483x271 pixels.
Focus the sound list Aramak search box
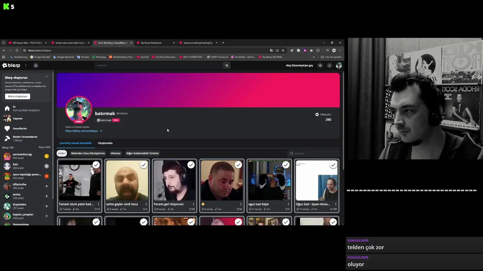point(313,153)
